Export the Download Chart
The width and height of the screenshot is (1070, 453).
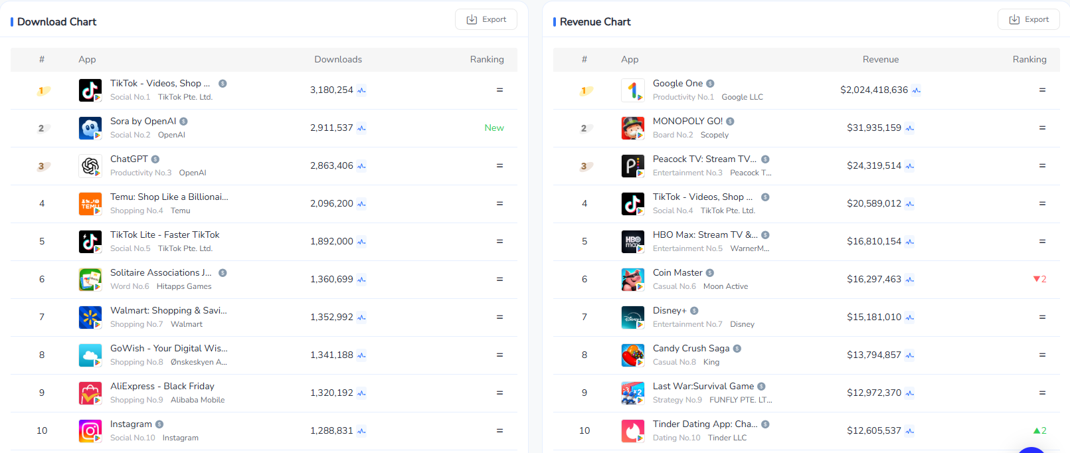click(486, 19)
